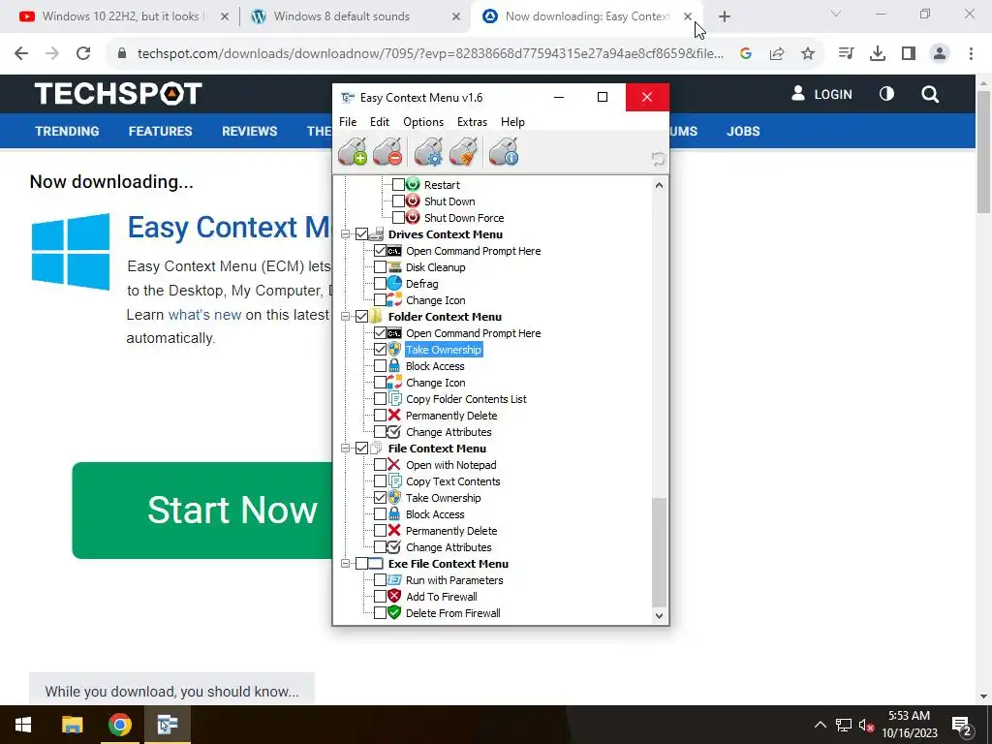Click the green Start Now button
This screenshot has width=992, height=744.
point(202,510)
